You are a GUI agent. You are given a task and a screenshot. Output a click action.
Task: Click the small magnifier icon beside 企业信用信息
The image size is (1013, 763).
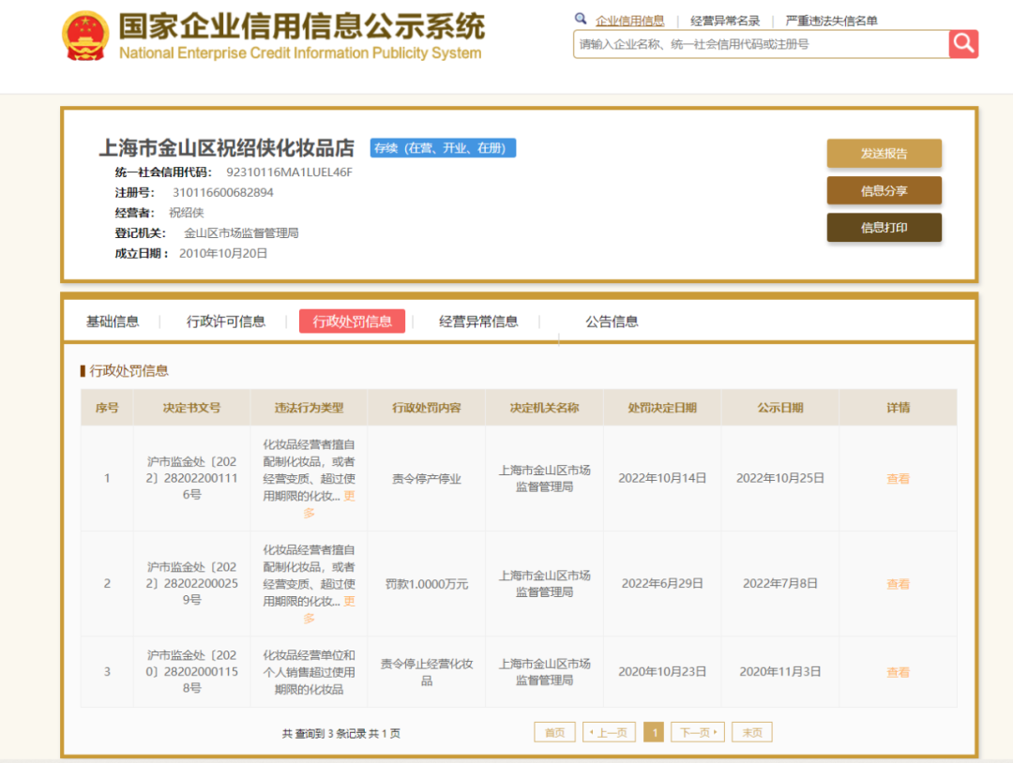(x=581, y=19)
